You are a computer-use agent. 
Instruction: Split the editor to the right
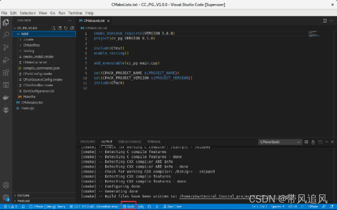point(325,21)
